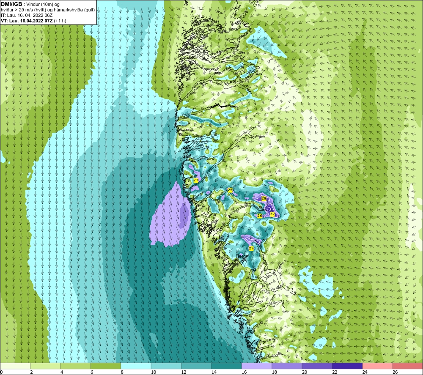Click the legend tick value 22
The width and height of the screenshot is (423, 375).
335,372
